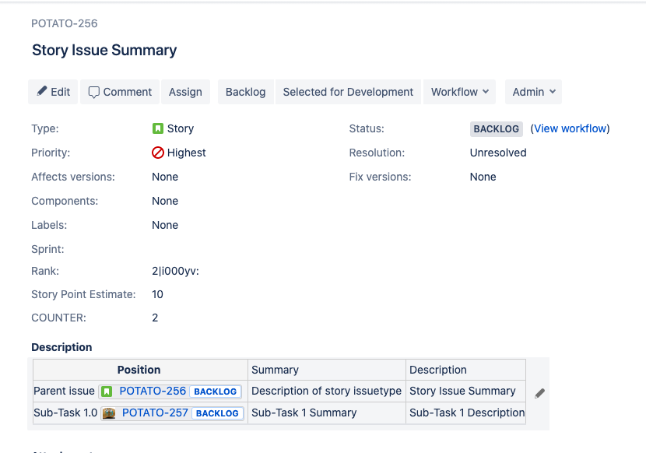646x453 pixels.
Task: Click the BACKLOG status lozenge next to Status
Action: 496,129
